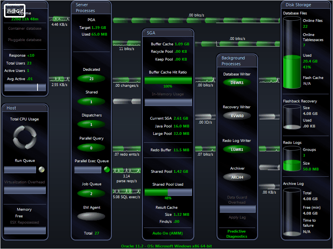Click the Redo Logs cylinder graphic
Image resolution: width=333 pixels, height=249 pixels.
click(x=292, y=159)
